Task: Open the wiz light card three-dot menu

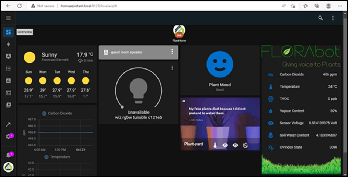Action: pos(172,68)
